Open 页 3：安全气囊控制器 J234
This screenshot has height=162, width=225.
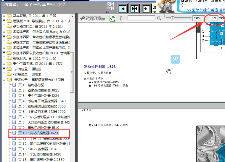(38, 96)
